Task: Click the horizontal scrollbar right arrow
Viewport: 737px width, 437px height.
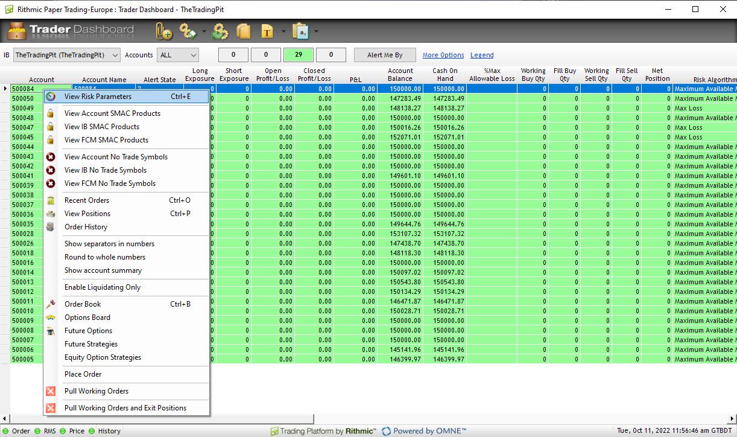Action: tap(732, 419)
